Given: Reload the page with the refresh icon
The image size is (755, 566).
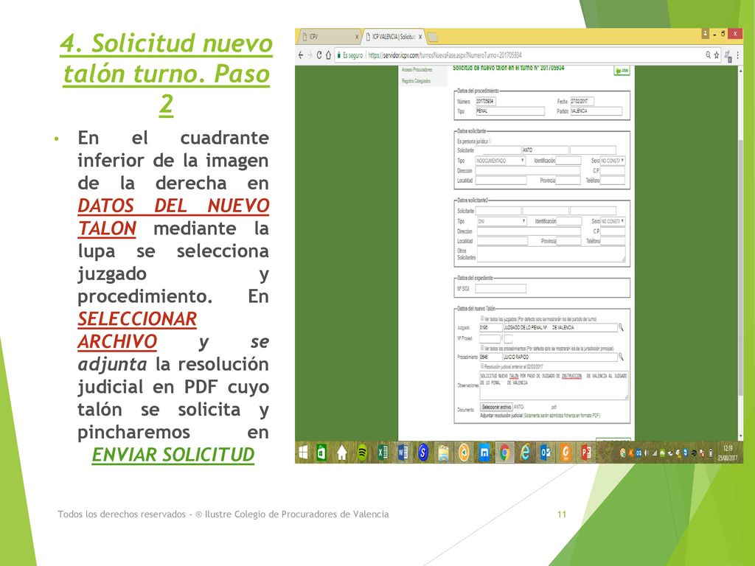Looking at the screenshot, I should (x=319, y=55).
